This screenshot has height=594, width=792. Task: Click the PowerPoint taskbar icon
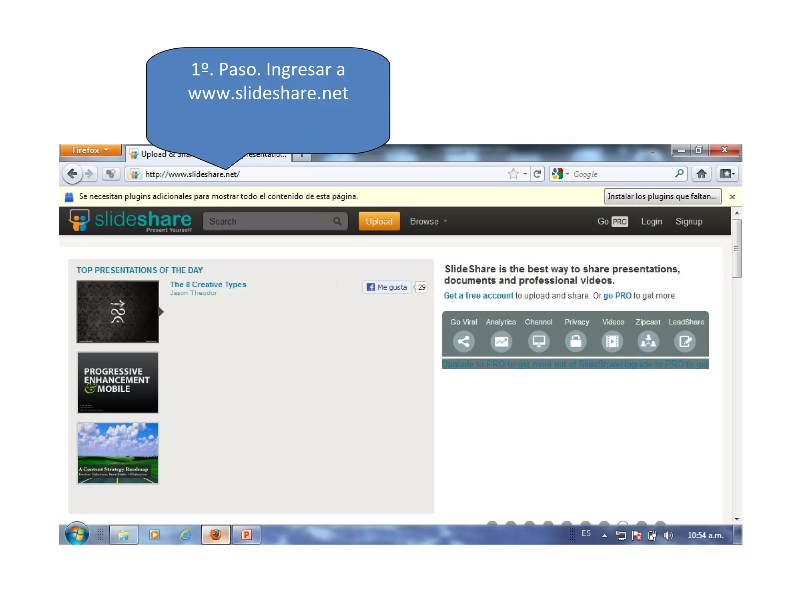(246, 535)
